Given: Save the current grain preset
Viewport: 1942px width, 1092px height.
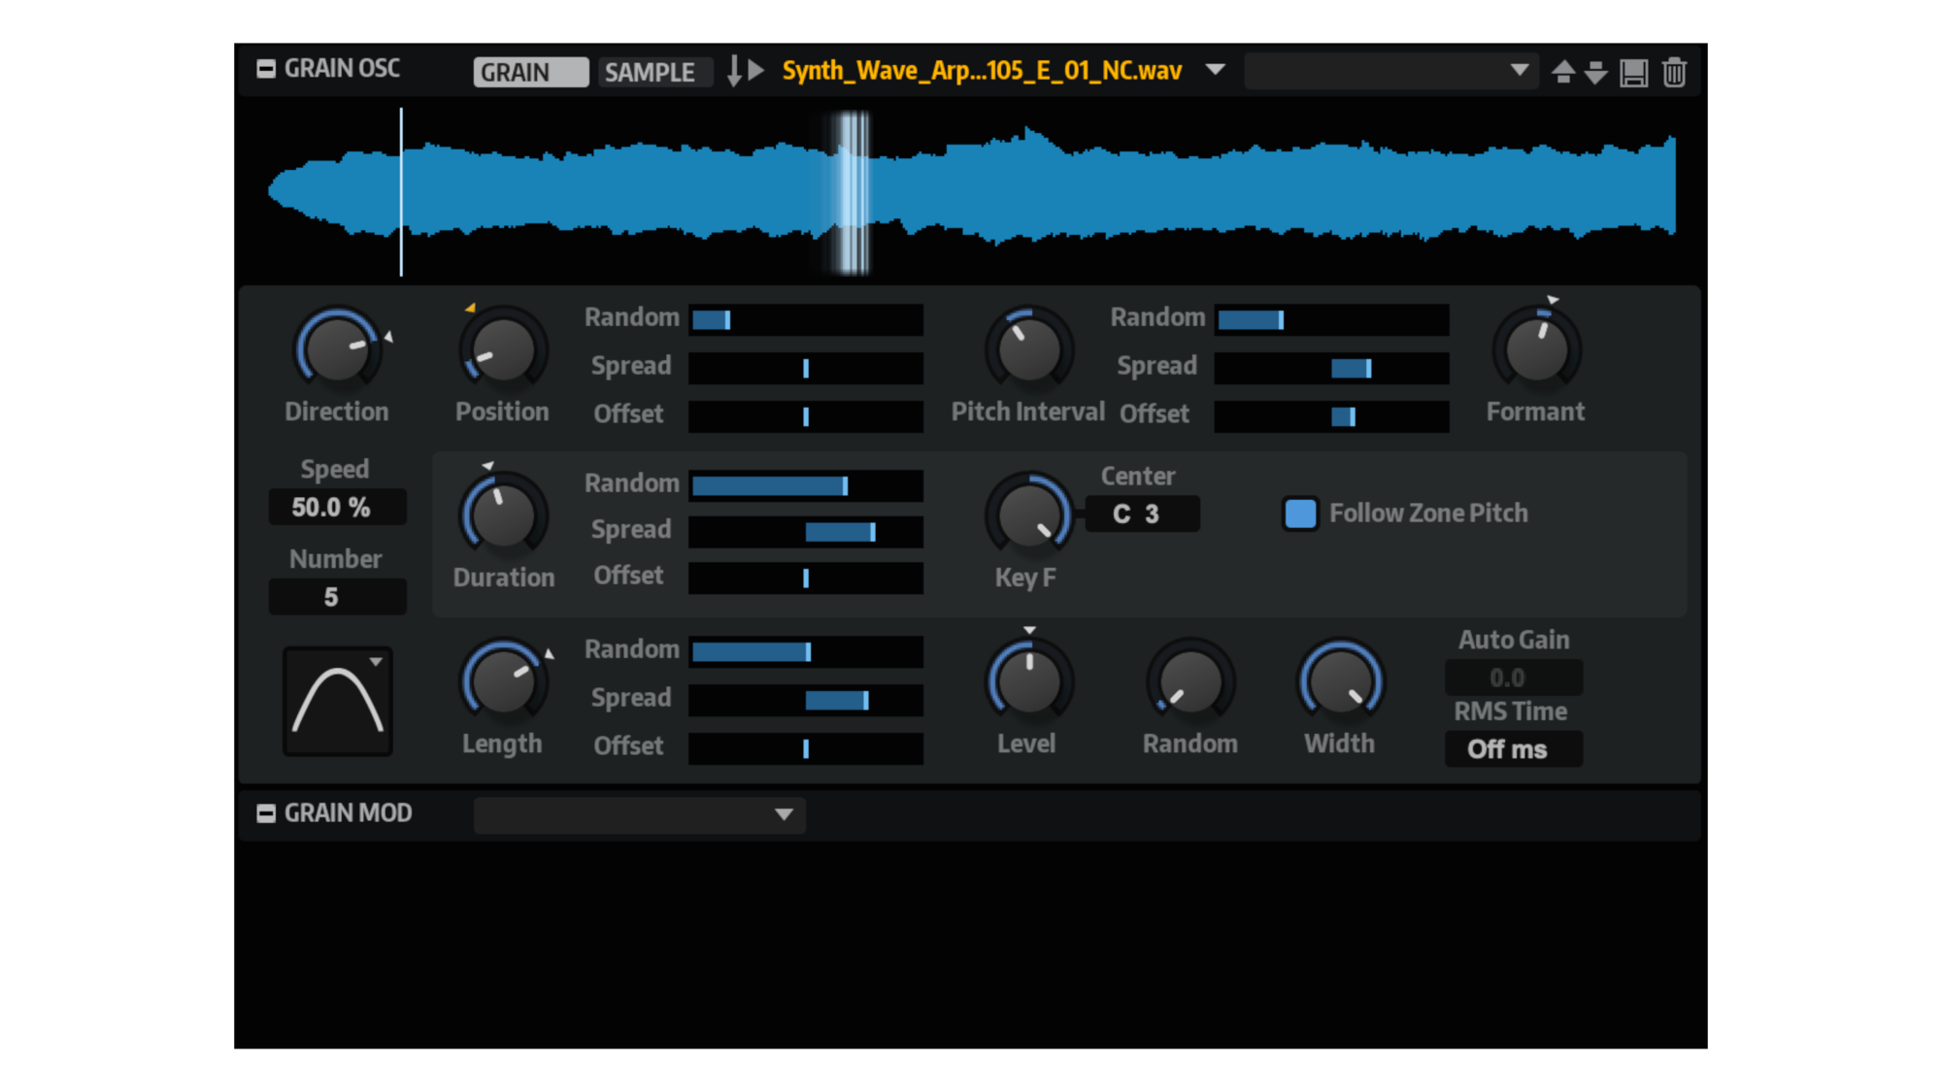Looking at the screenshot, I should pyautogui.click(x=1634, y=71).
